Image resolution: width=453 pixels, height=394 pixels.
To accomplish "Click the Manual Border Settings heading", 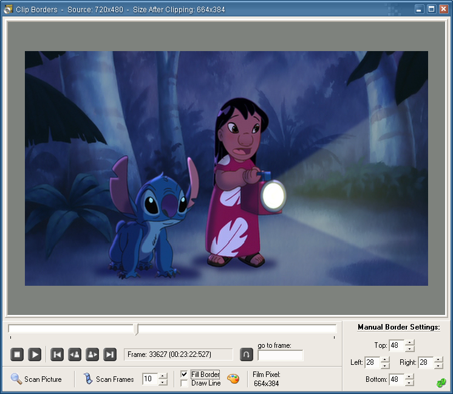I will click(x=399, y=327).
